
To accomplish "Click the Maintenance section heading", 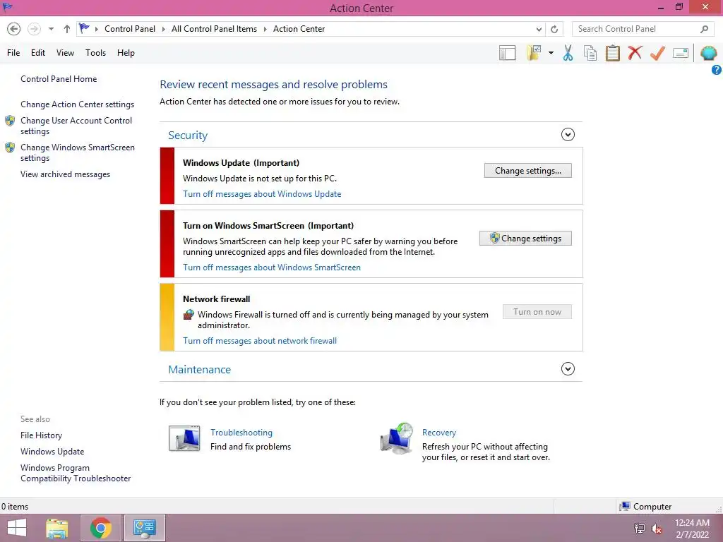I will click(x=199, y=370).
